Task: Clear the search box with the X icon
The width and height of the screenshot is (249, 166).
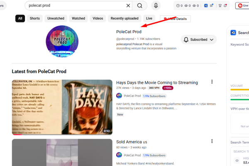Action: (x=128, y=5)
